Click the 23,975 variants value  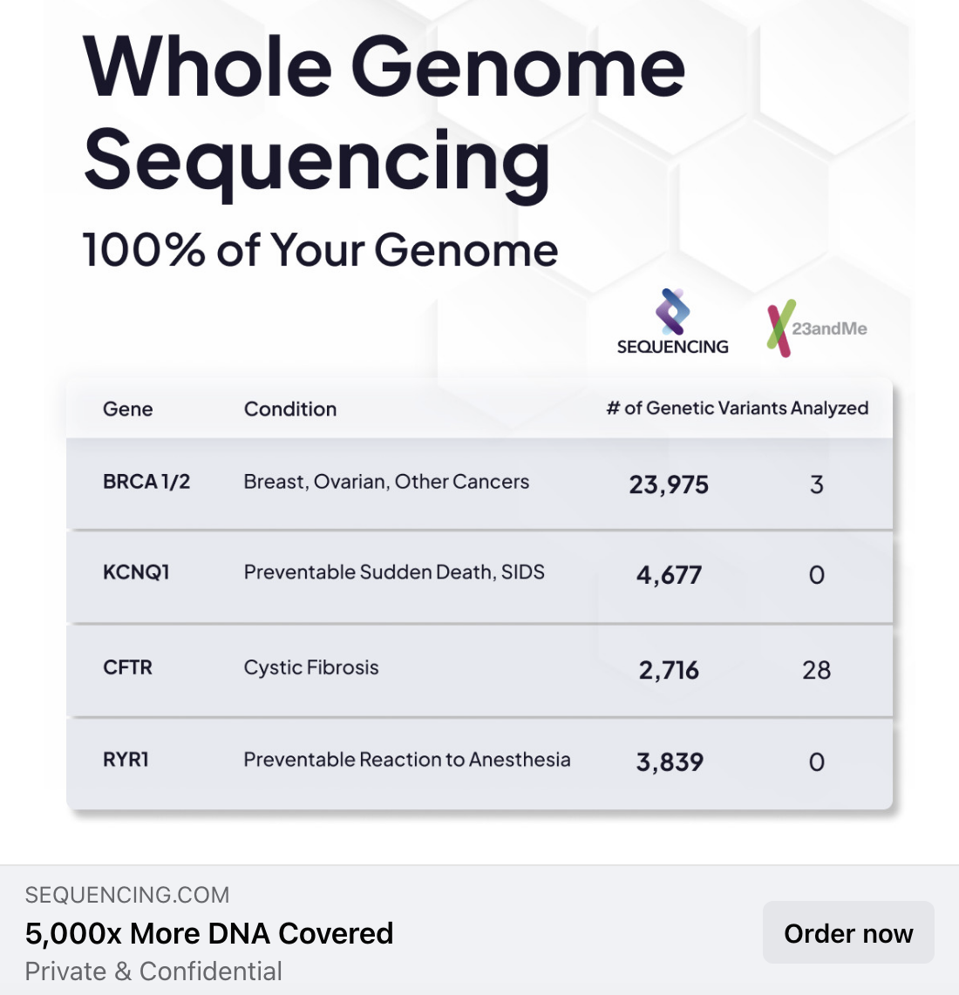pos(669,484)
